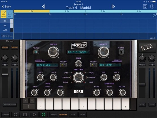157x118 pixels.
Task: Open the EFFECT2 RED COMP display
Action: 110,65
